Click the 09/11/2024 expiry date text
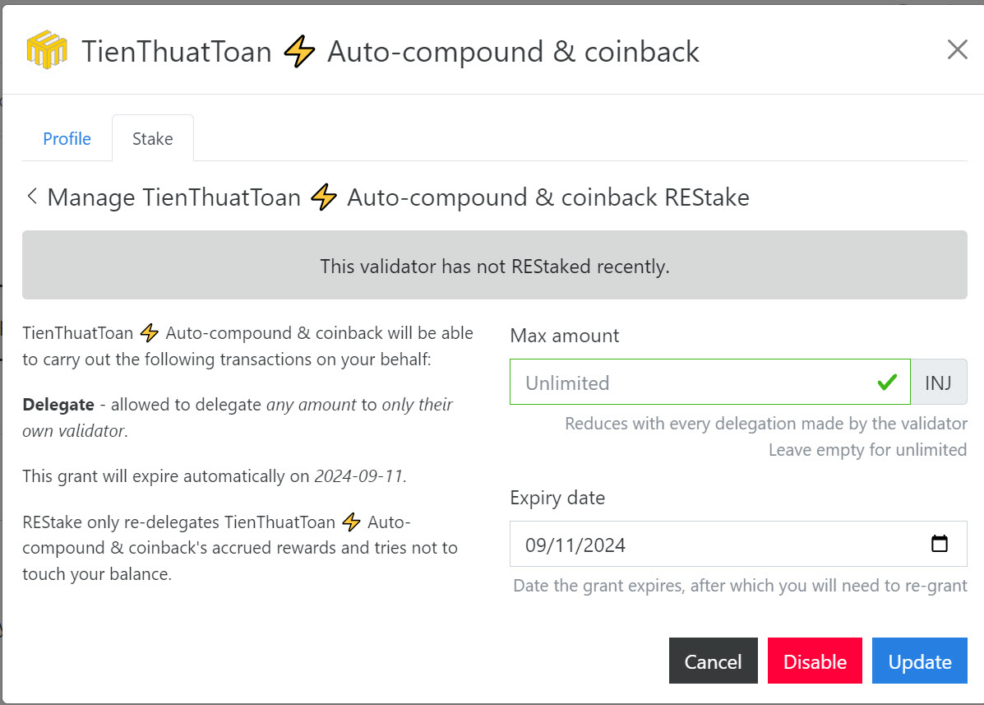 (575, 544)
